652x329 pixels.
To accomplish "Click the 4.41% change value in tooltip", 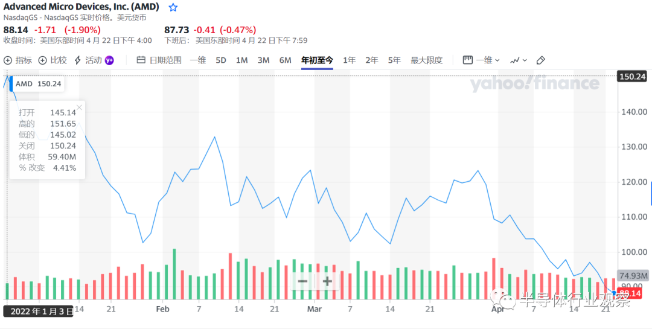I will coord(65,168).
